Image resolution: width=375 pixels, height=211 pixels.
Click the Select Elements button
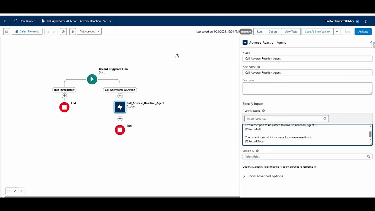[27, 31]
